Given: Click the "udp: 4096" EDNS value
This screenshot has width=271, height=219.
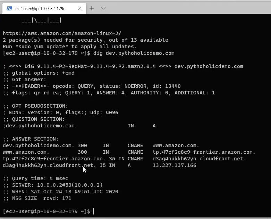Looking at the screenshot, I should click(x=104, y=112).
